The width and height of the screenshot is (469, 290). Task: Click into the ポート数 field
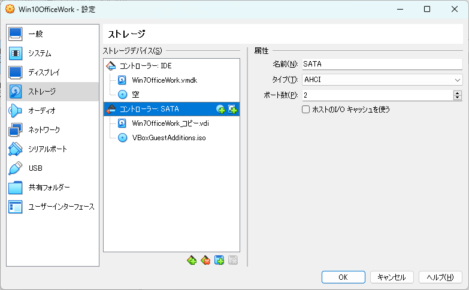pos(377,95)
